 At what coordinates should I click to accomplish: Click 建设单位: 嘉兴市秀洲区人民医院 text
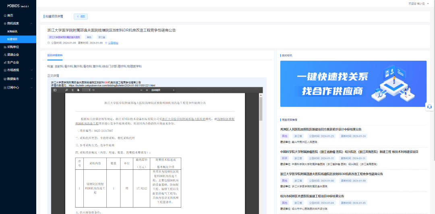(298, 142)
